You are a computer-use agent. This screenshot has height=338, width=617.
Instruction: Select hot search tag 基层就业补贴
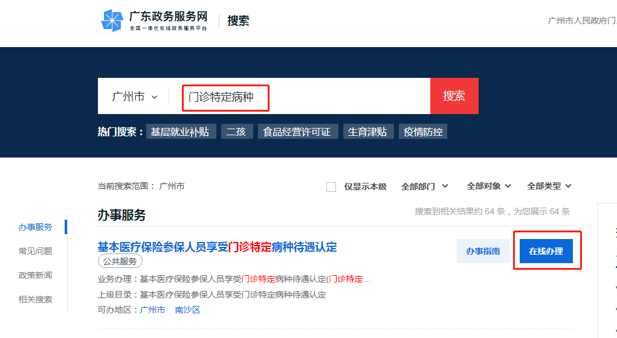[x=180, y=132]
